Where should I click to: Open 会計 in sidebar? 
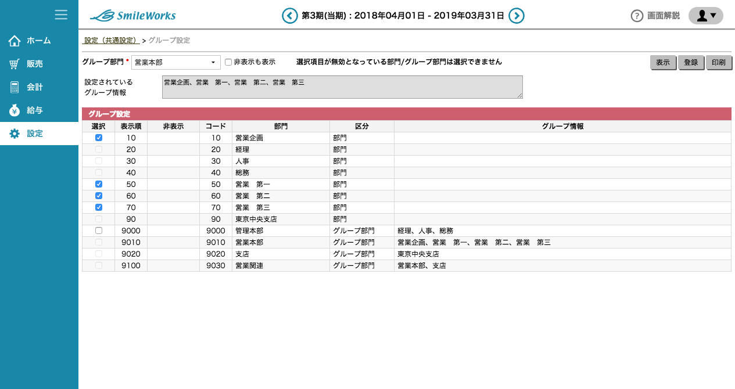coord(39,87)
